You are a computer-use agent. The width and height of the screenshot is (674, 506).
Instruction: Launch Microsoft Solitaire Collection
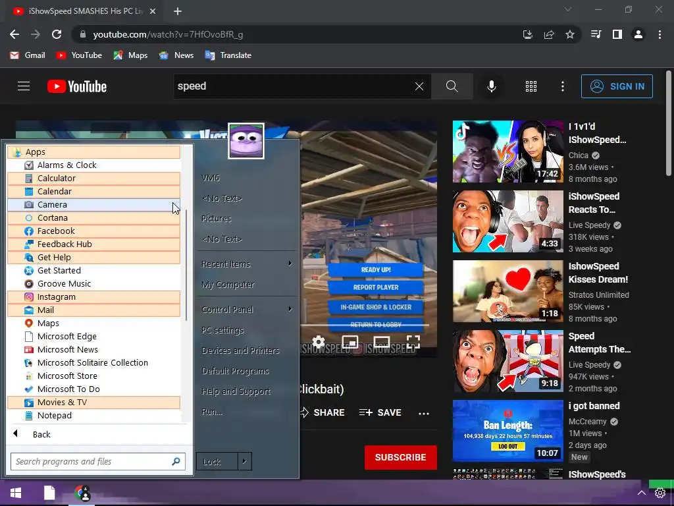click(x=93, y=363)
